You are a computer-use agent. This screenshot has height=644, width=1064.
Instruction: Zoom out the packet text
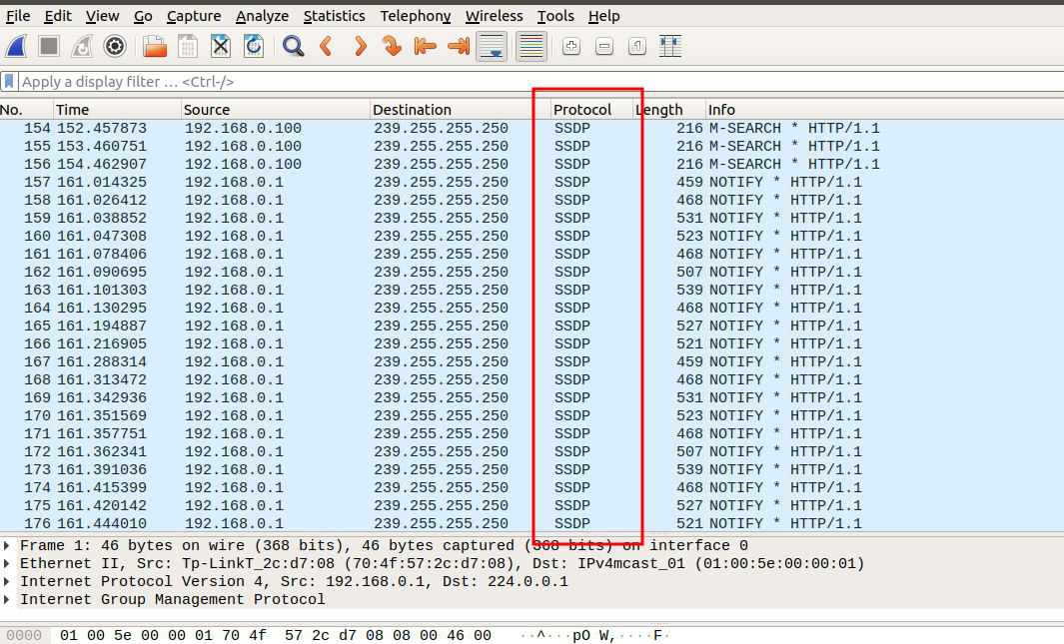(x=603, y=46)
